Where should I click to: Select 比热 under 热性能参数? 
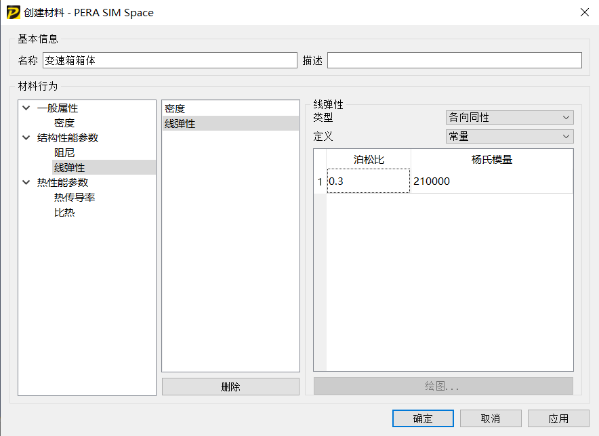click(64, 212)
